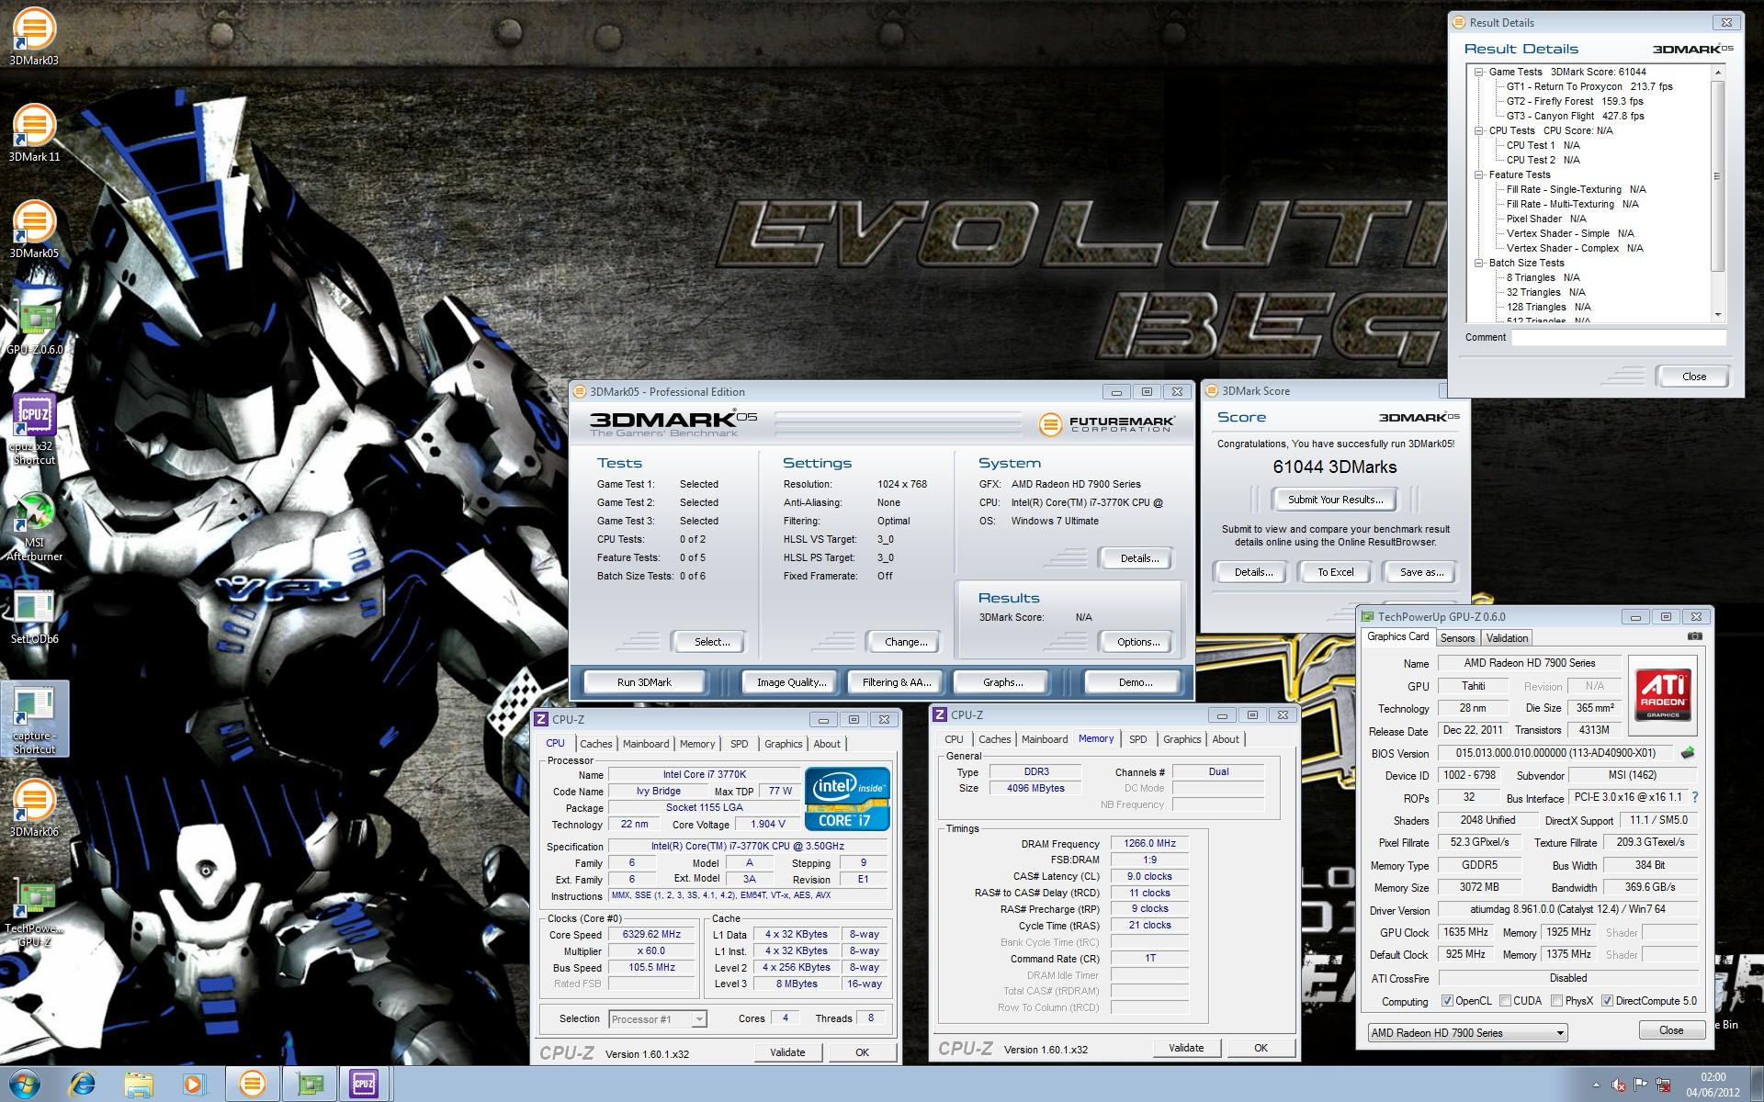Click Filtering & AA button
The height and width of the screenshot is (1102, 1764).
(x=896, y=682)
